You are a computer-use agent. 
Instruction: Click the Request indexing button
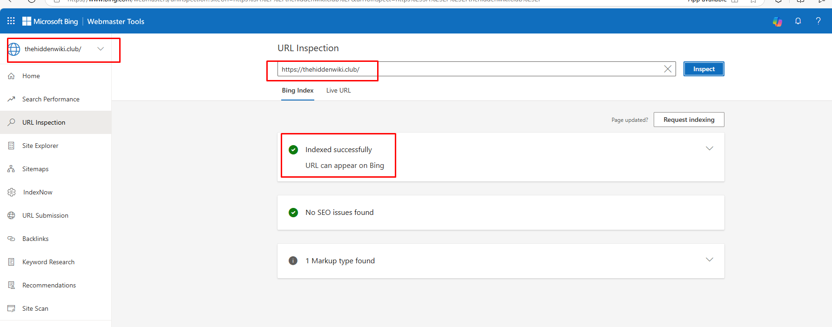click(x=689, y=120)
